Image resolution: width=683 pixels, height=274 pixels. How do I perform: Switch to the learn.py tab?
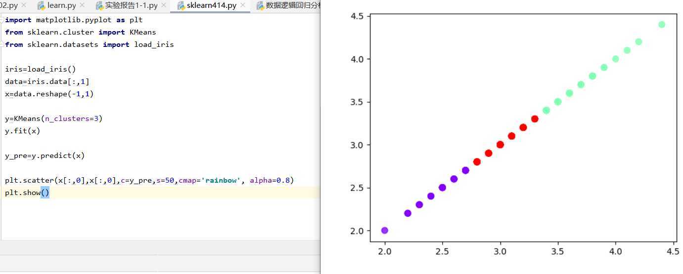(61, 6)
